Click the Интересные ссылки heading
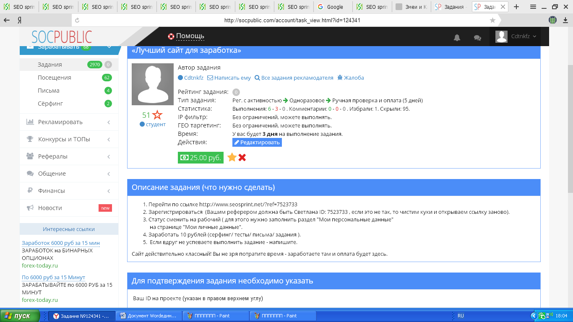 pyautogui.click(x=69, y=229)
